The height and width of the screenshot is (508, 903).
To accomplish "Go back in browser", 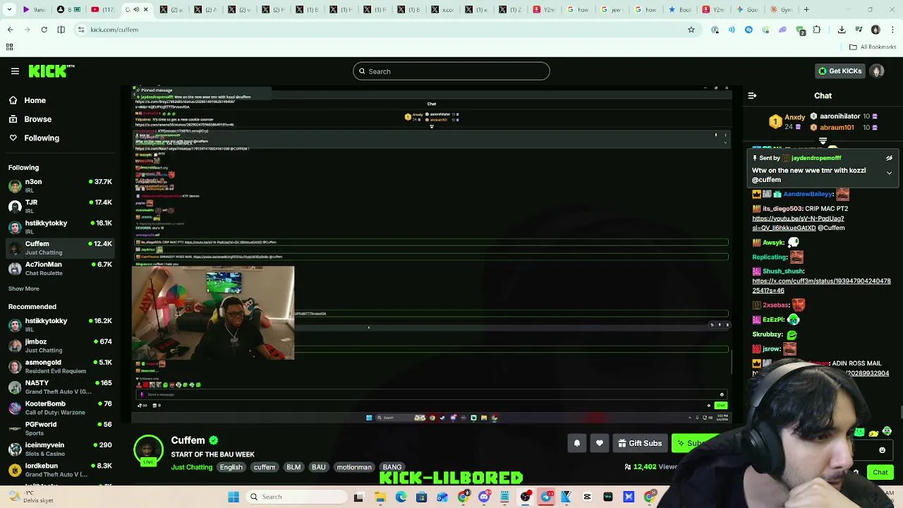I will click(x=10, y=30).
